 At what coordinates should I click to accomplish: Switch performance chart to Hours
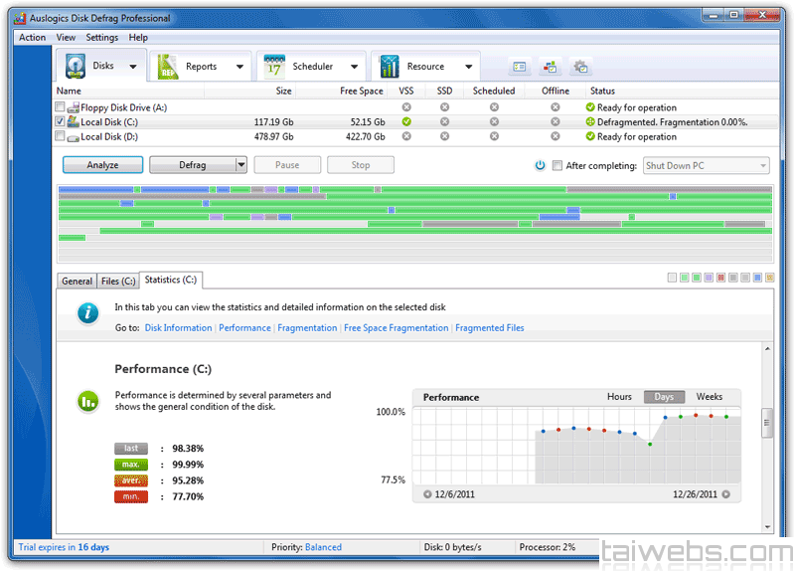[x=619, y=397]
